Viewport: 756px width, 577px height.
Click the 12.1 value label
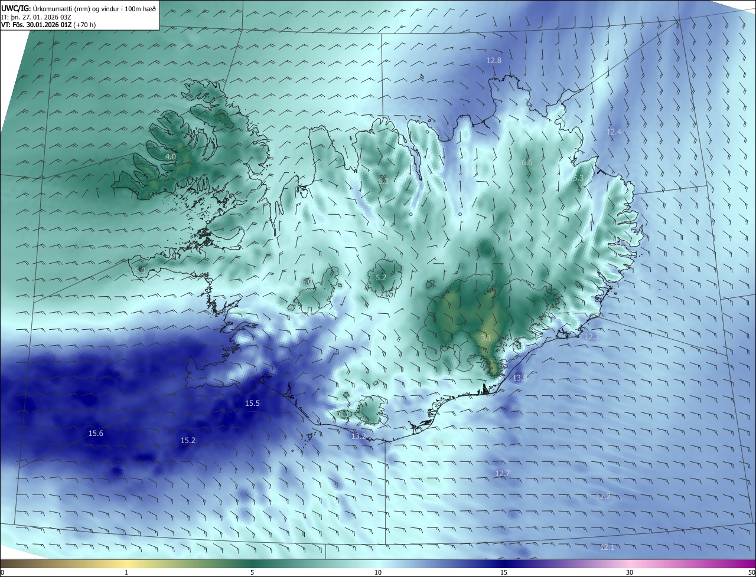(x=607, y=547)
